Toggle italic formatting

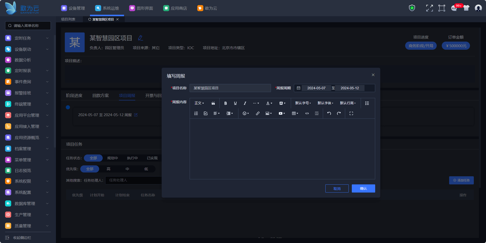click(x=245, y=103)
